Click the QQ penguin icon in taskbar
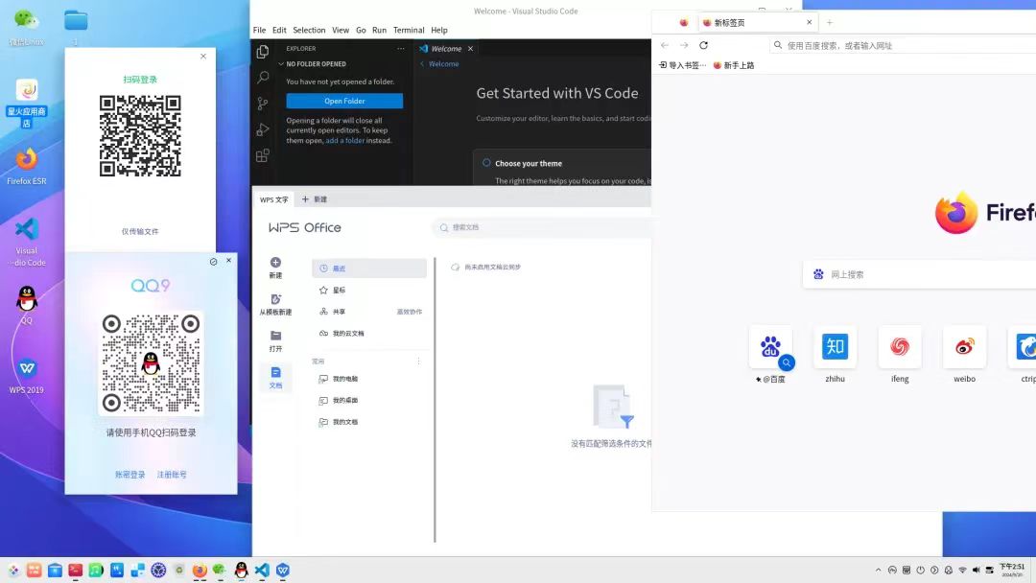 tap(241, 571)
